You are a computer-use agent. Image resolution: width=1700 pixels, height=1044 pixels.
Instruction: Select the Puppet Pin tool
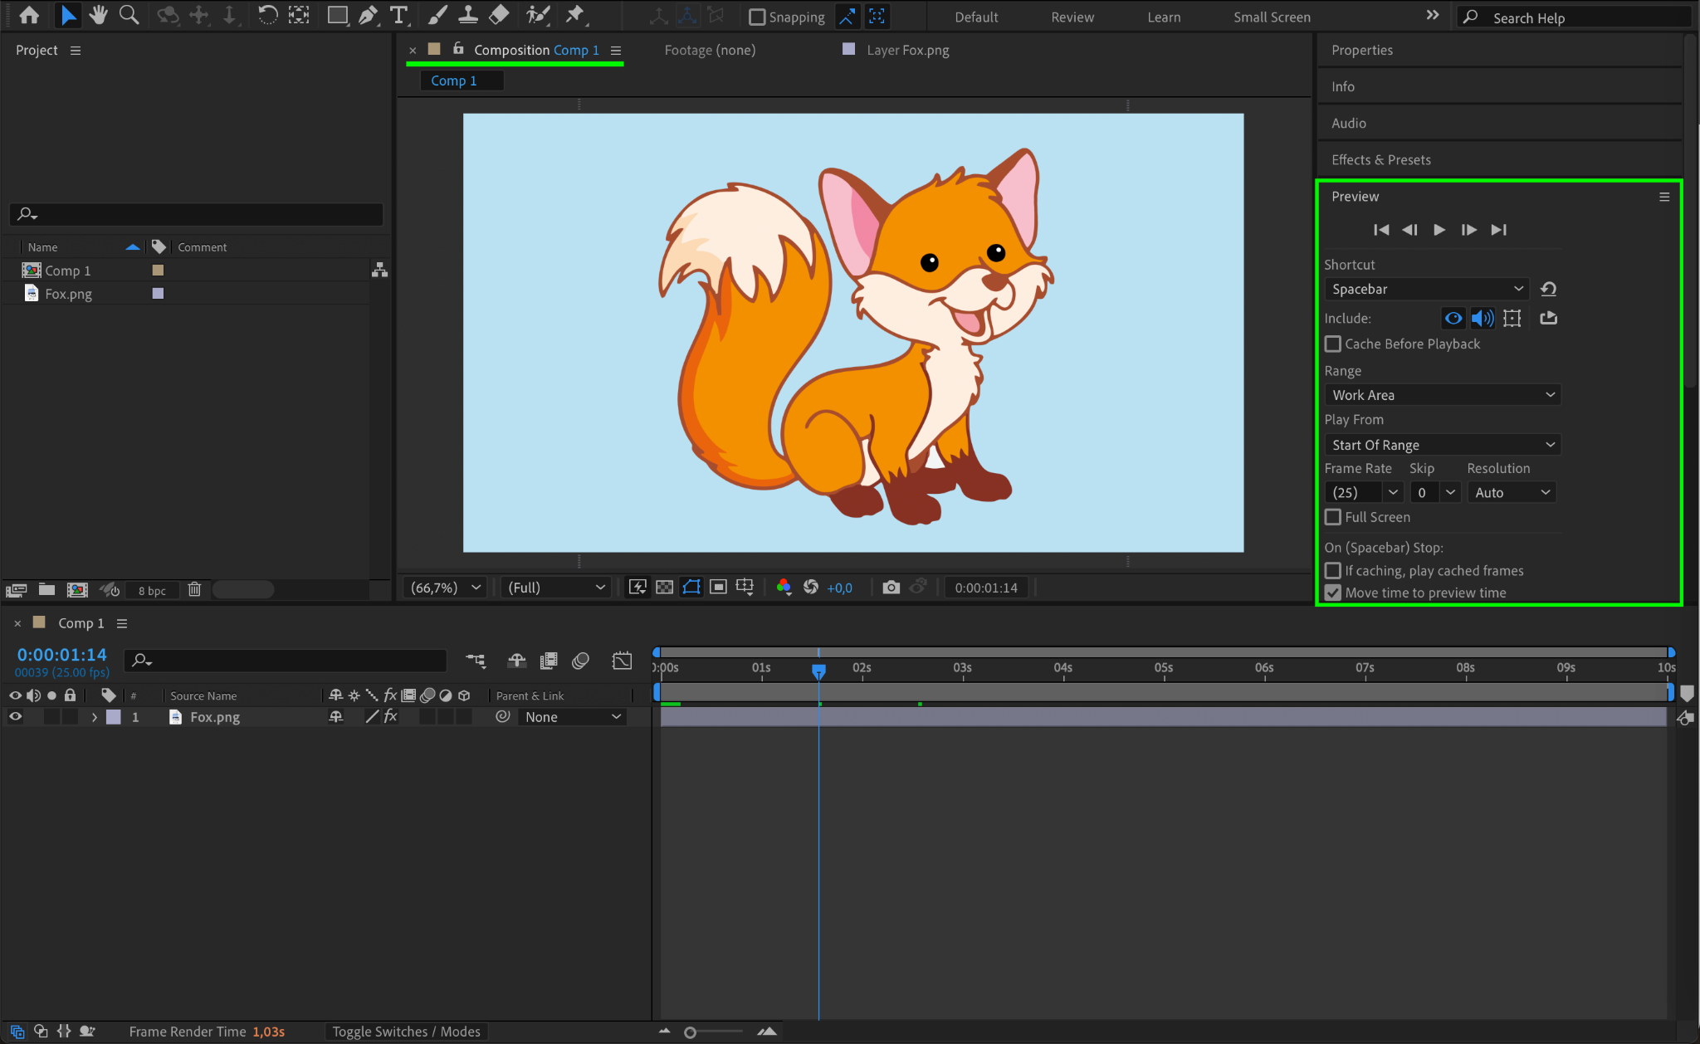574,15
